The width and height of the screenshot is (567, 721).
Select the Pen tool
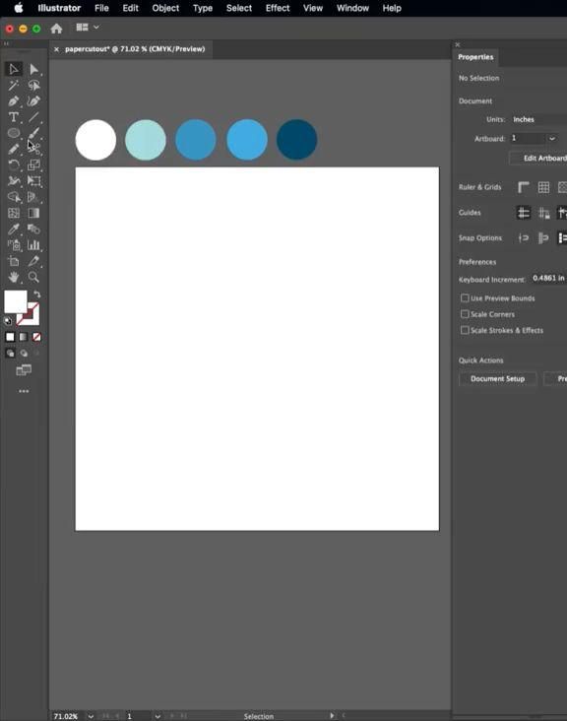[14, 101]
